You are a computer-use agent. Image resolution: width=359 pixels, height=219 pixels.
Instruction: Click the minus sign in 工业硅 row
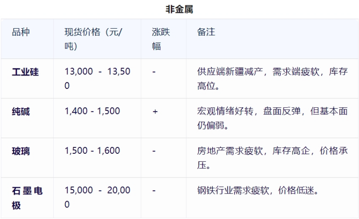click(x=154, y=72)
